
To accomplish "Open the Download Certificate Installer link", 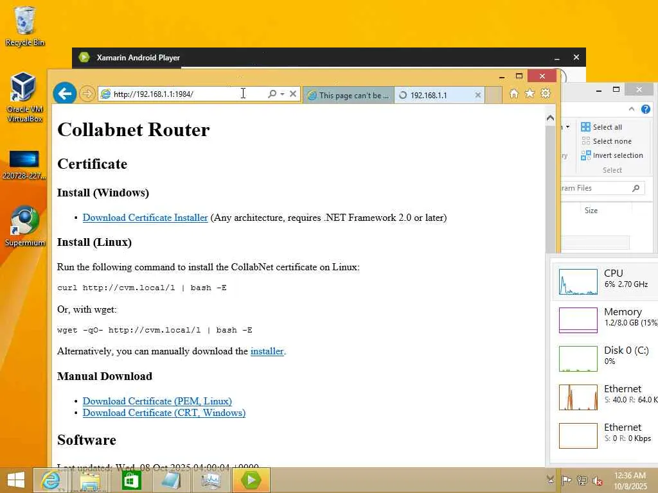I will (145, 218).
